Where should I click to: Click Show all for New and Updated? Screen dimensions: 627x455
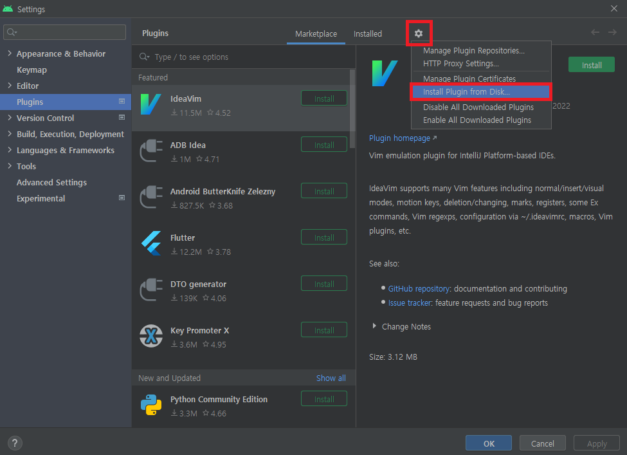(331, 378)
